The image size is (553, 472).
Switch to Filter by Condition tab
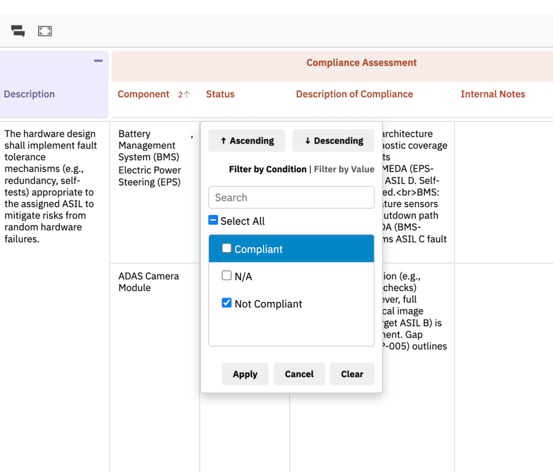[x=268, y=170]
